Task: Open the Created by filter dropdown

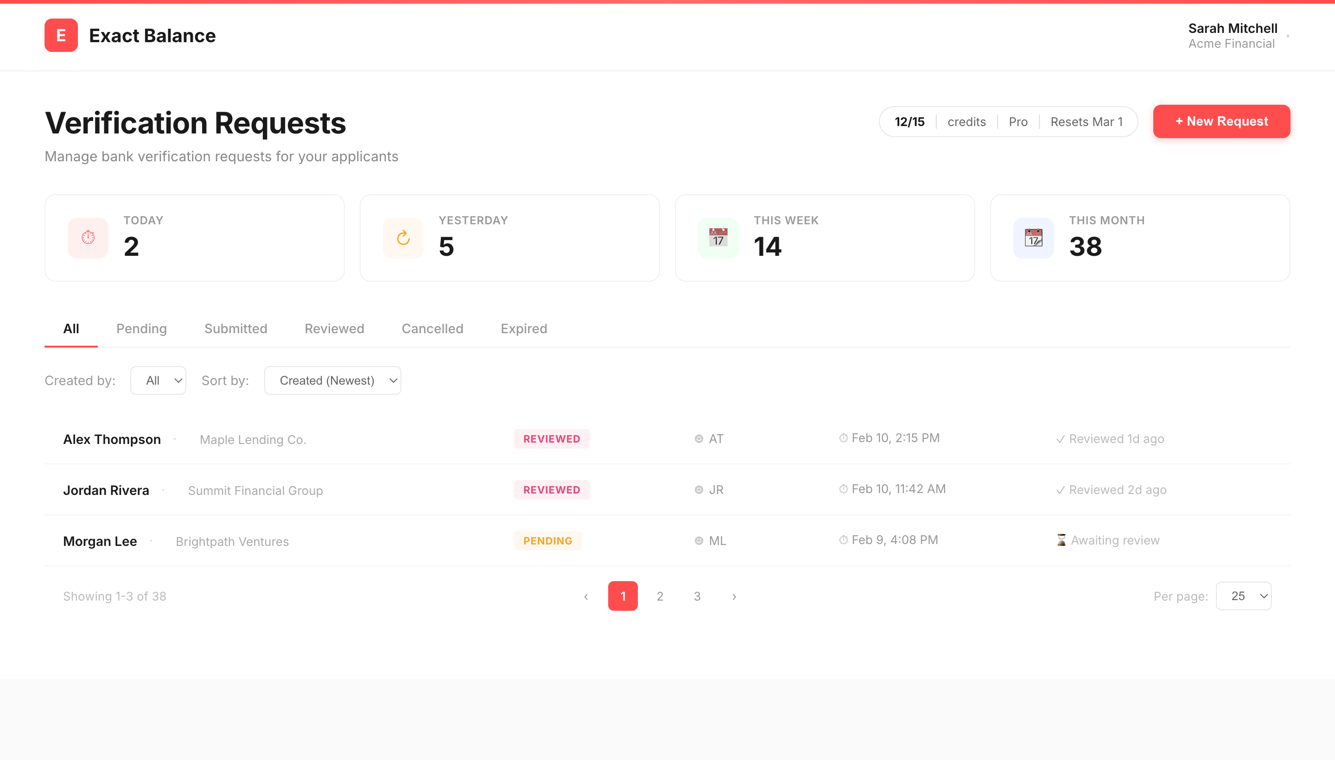Action: pyautogui.click(x=158, y=380)
